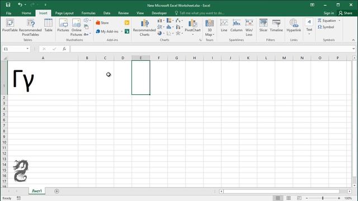The image size is (358, 201).
Task: Open the Symbol dialog
Action: (x=326, y=27)
